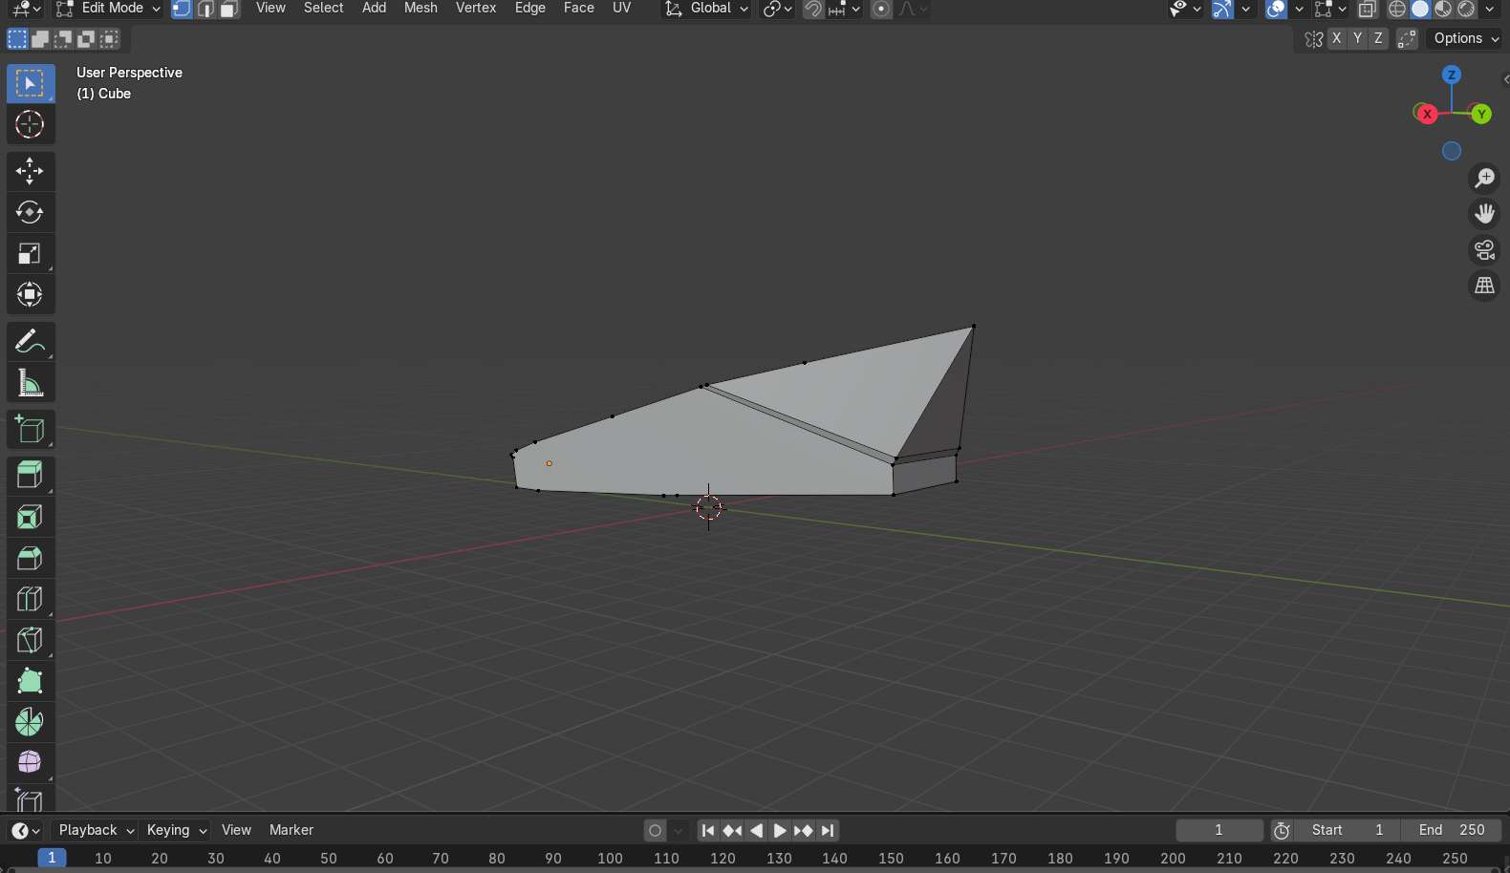
Task: Activate the Annotate pencil tool
Action: point(30,342)
